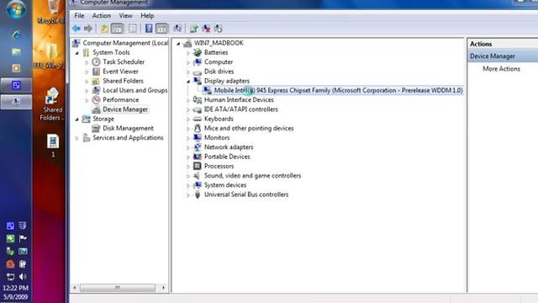Open the File menu
Image resolution: width=538 pixels, height=303 pixels.
79,16
